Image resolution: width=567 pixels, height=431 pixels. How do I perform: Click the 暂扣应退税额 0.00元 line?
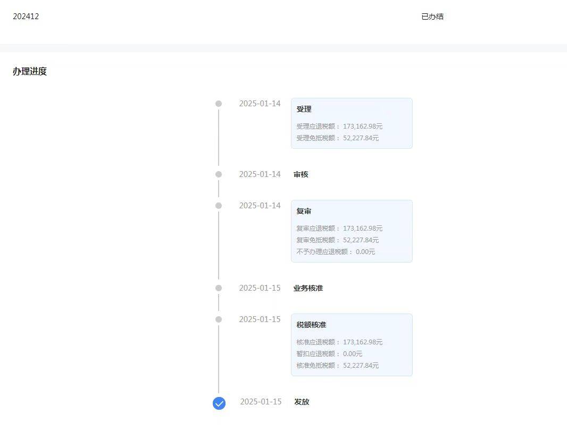pos(329,354)
